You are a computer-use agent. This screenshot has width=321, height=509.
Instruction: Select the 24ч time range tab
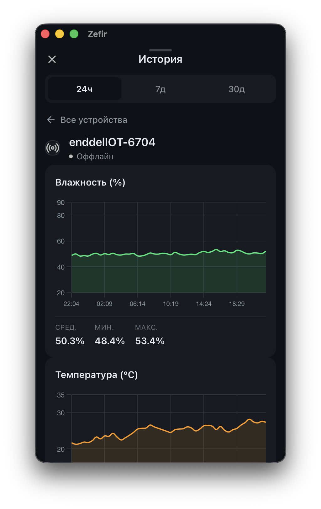click(84, 89)
